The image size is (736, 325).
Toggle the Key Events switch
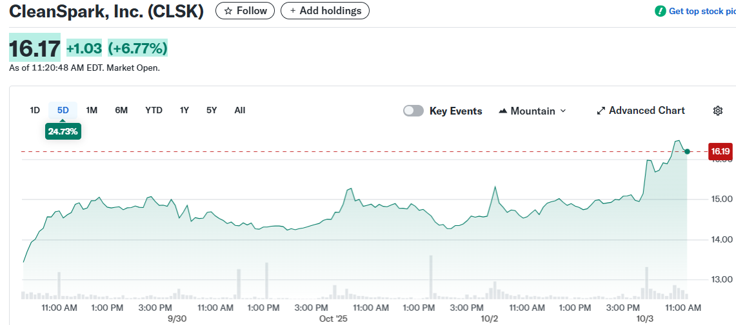(413, 111)
